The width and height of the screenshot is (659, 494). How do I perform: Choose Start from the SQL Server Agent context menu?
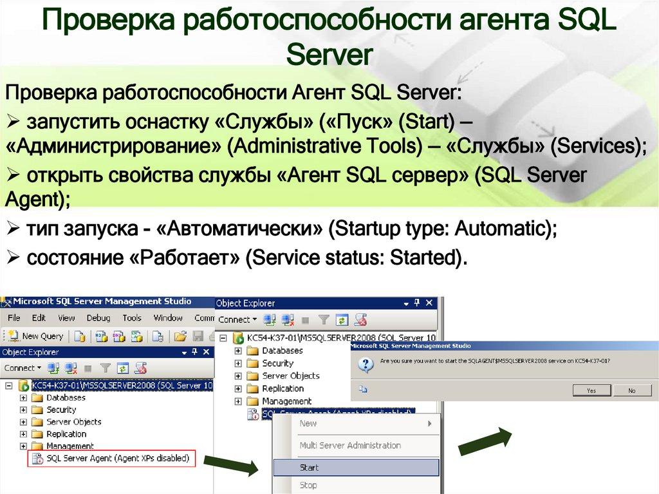pos(309,468)
